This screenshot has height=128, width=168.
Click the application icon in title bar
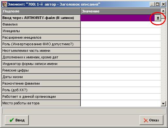coord(5,4)
